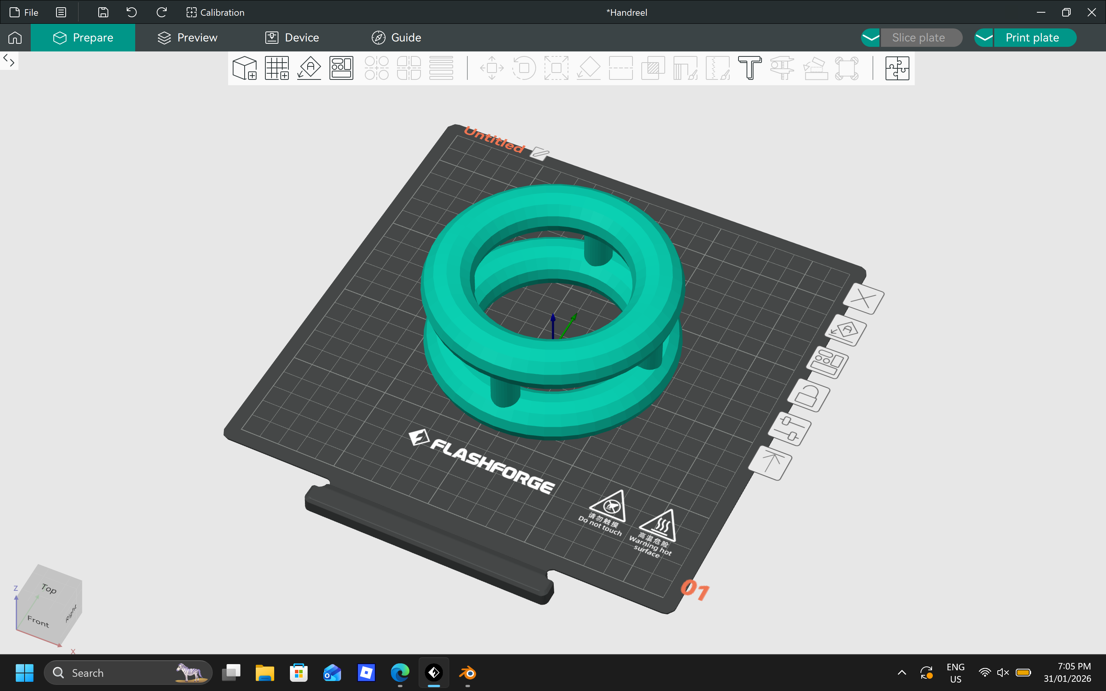Switch to the Preview tab
1106x691 pixels.
pyautogui.click(x=187, y=38)
